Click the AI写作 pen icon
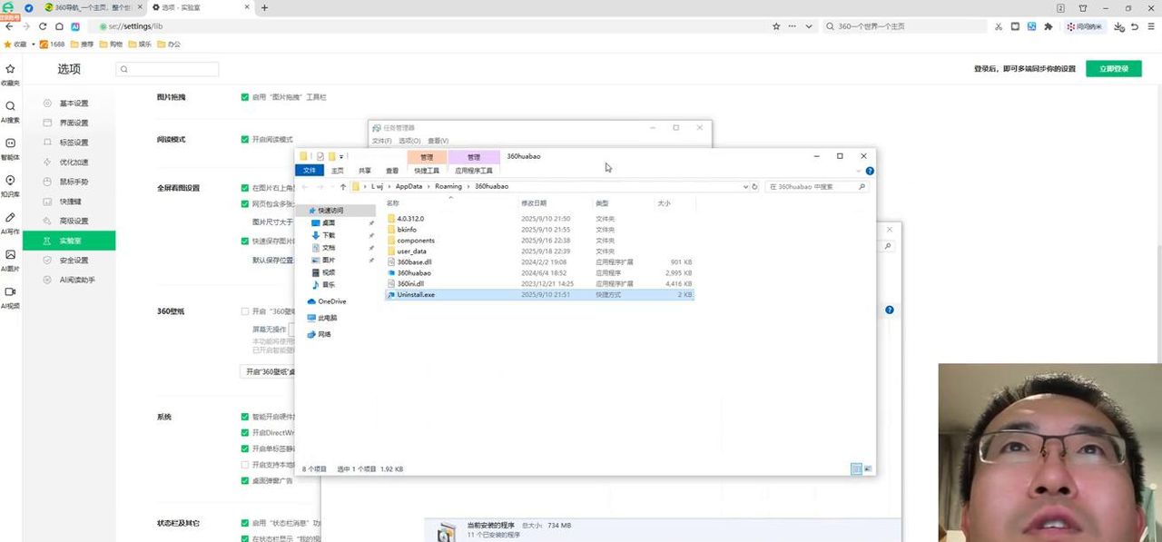The width and height of the screenshot is (1162, 542). pos(10,218)
